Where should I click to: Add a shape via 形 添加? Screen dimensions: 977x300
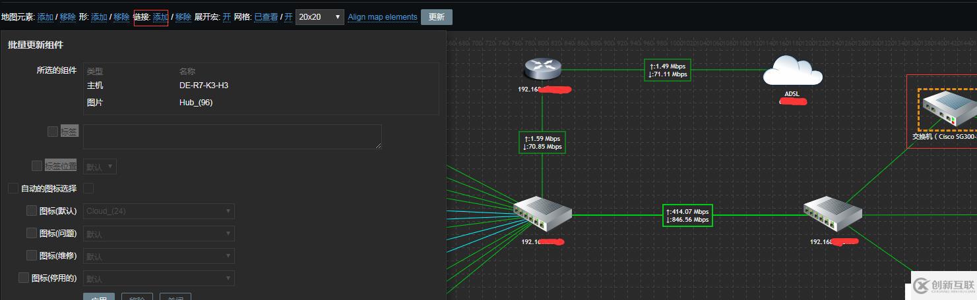point(99,17)
